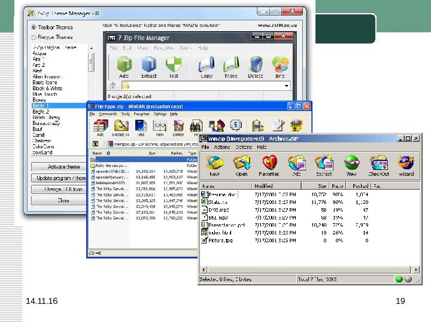Click the Info bubble icon in WinRAR toolbar
Screen dimensions: 431x323
236,125
